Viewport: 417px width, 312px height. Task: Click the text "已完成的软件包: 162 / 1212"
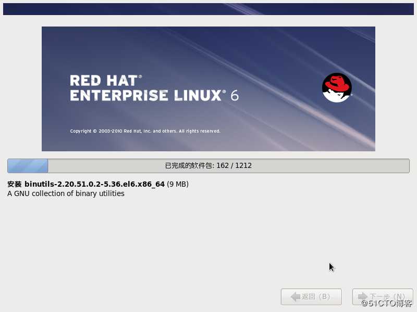[x=208, y=165]
